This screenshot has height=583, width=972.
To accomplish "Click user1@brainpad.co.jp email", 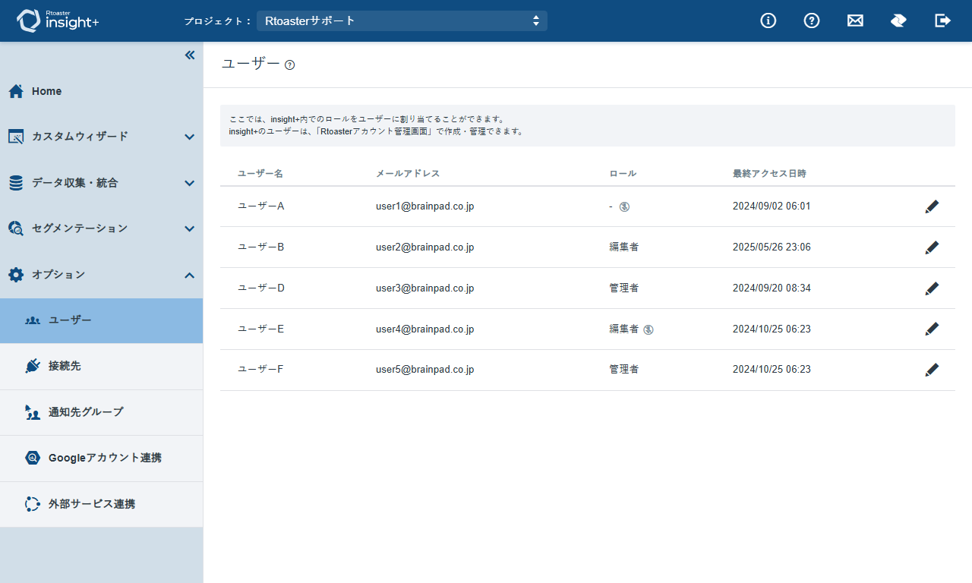I will (425, 206).
